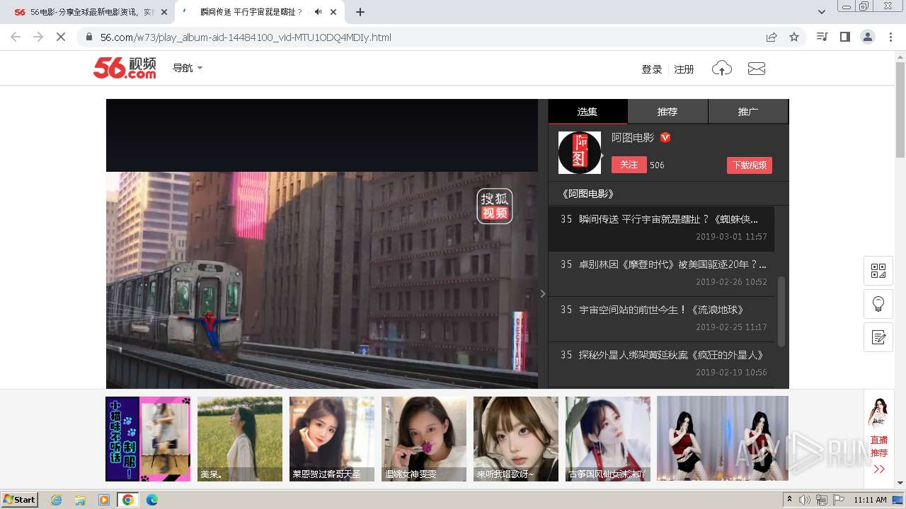The width and height of the screenshot is (906, 509).
Task: Open the red dress dancers thumbnail
Action: [x=723, y=439]
